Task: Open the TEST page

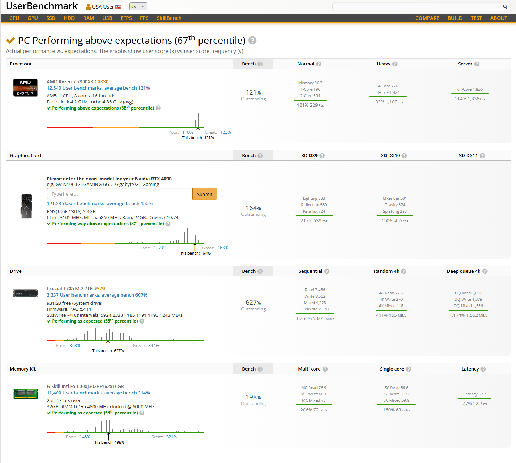Action: tap(476, 18)
